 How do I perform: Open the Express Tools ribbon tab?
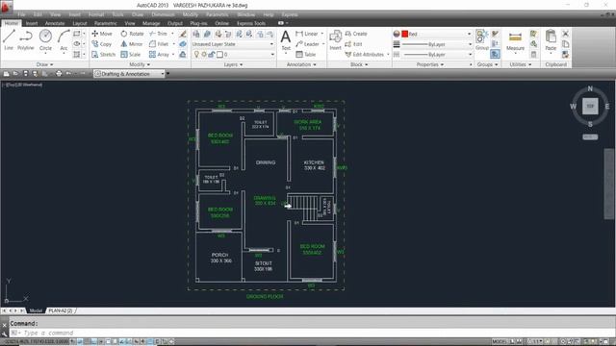point(251,23)
